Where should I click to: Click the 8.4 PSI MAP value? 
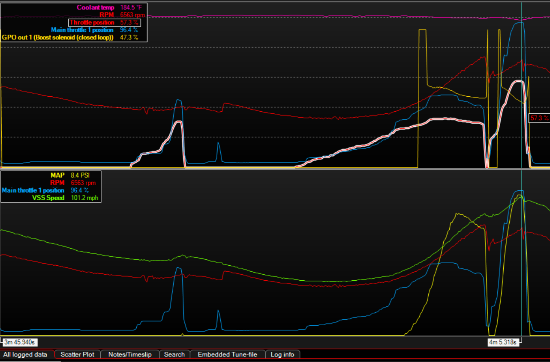[x=80, y=175]
